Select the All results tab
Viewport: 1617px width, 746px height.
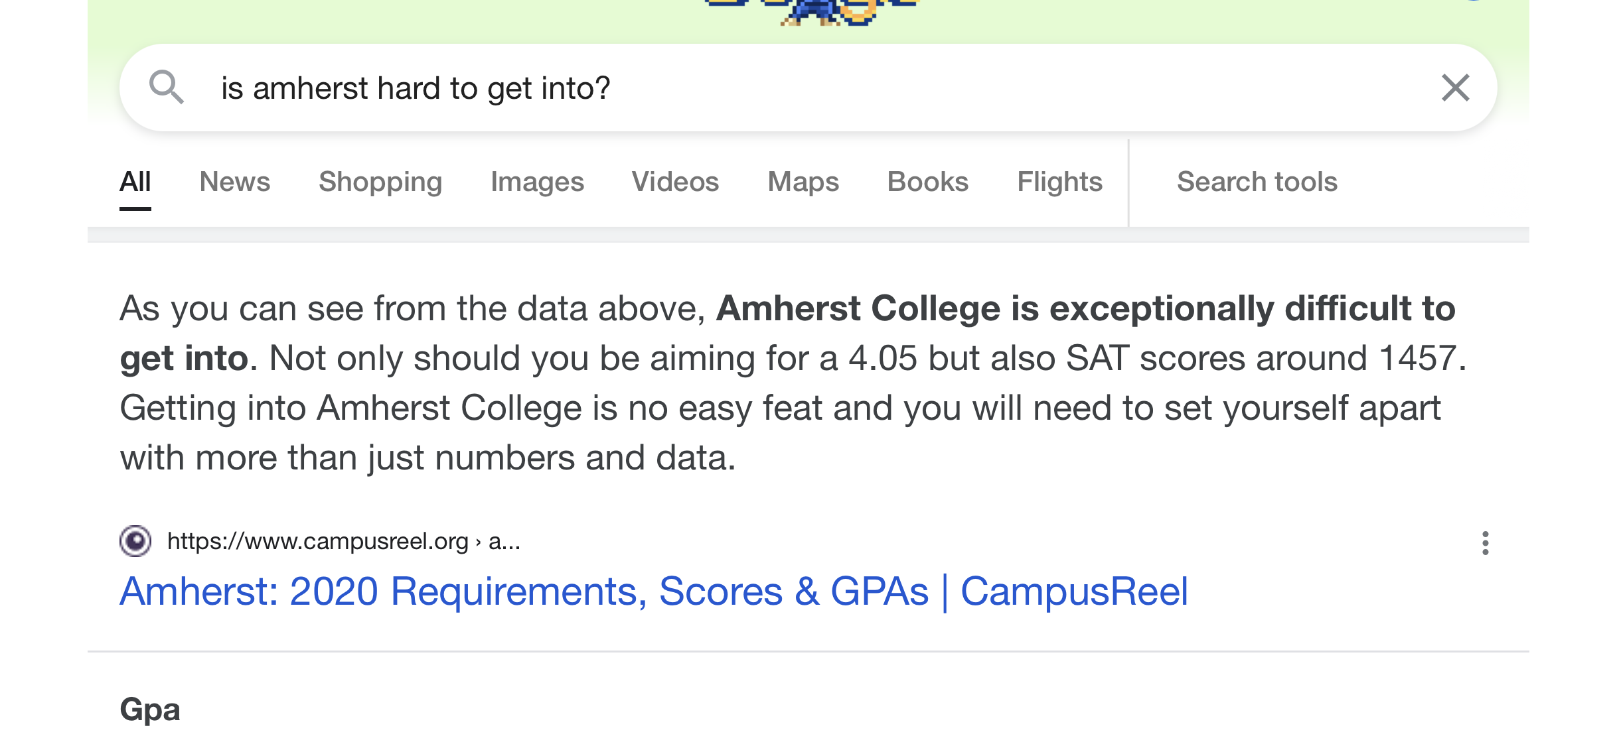(x=135, y=182)
